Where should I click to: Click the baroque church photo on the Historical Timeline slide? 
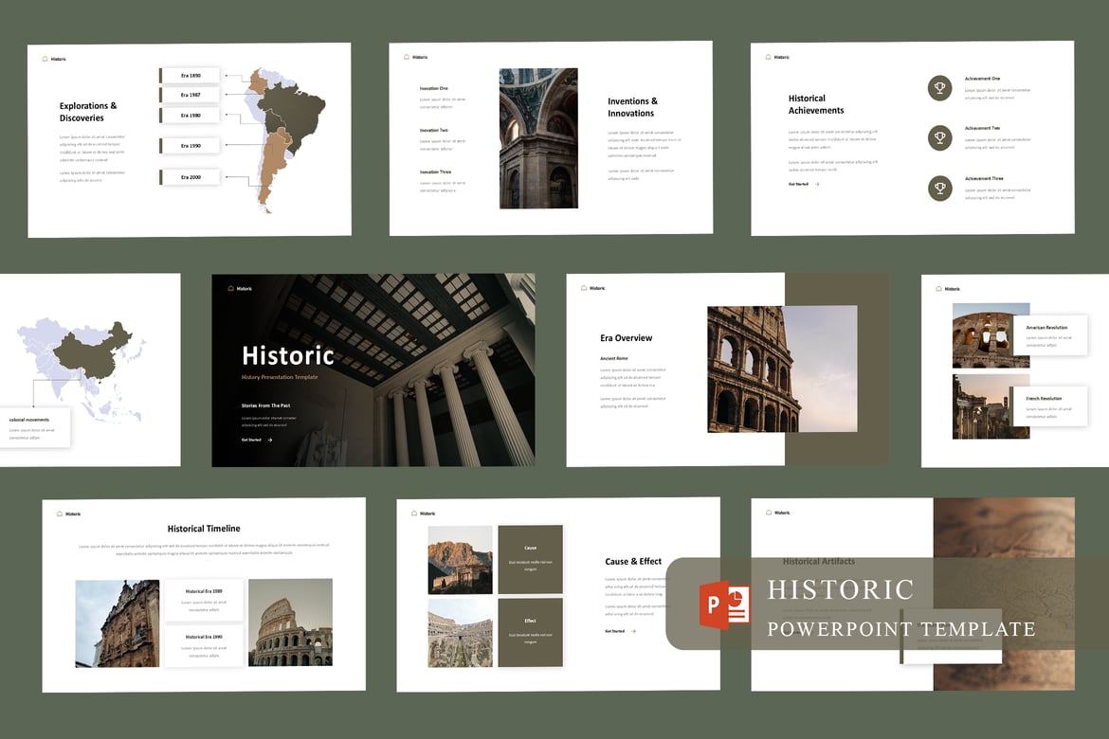tap(118, 623)
